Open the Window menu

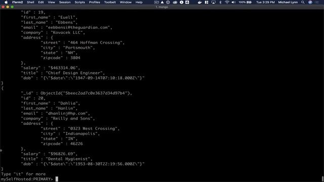coord(126,2)
